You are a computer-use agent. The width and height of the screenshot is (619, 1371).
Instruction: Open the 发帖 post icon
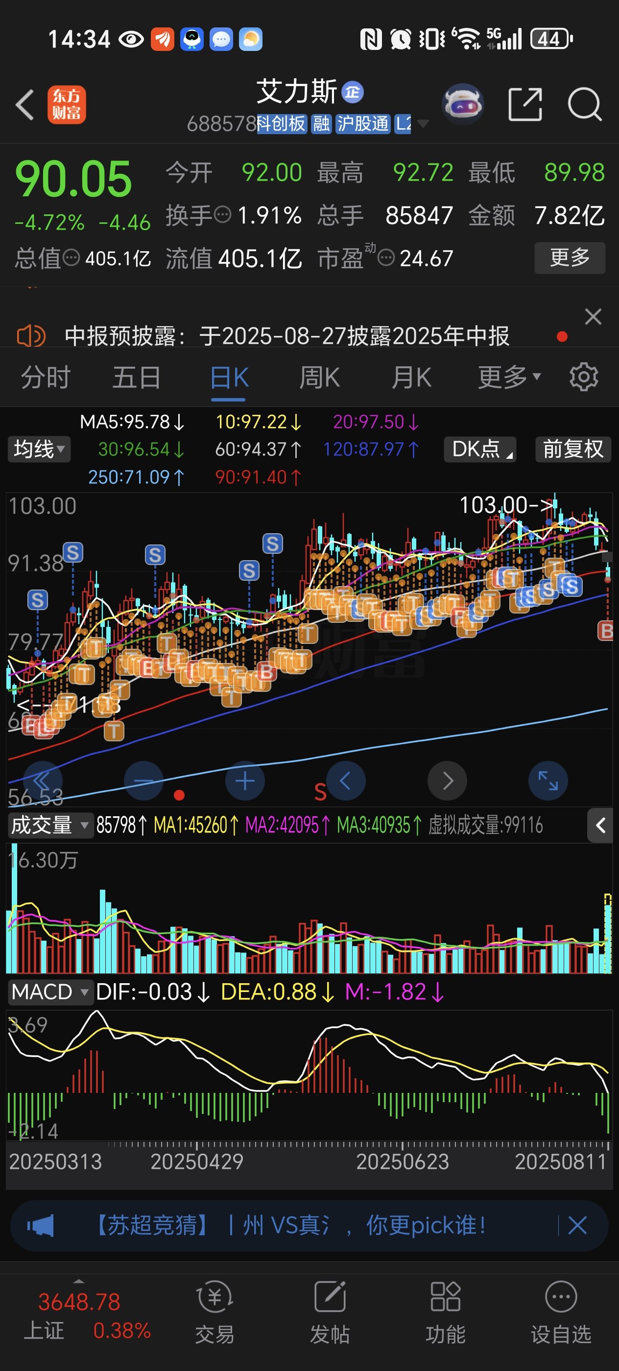click(x=330, y=1312)
